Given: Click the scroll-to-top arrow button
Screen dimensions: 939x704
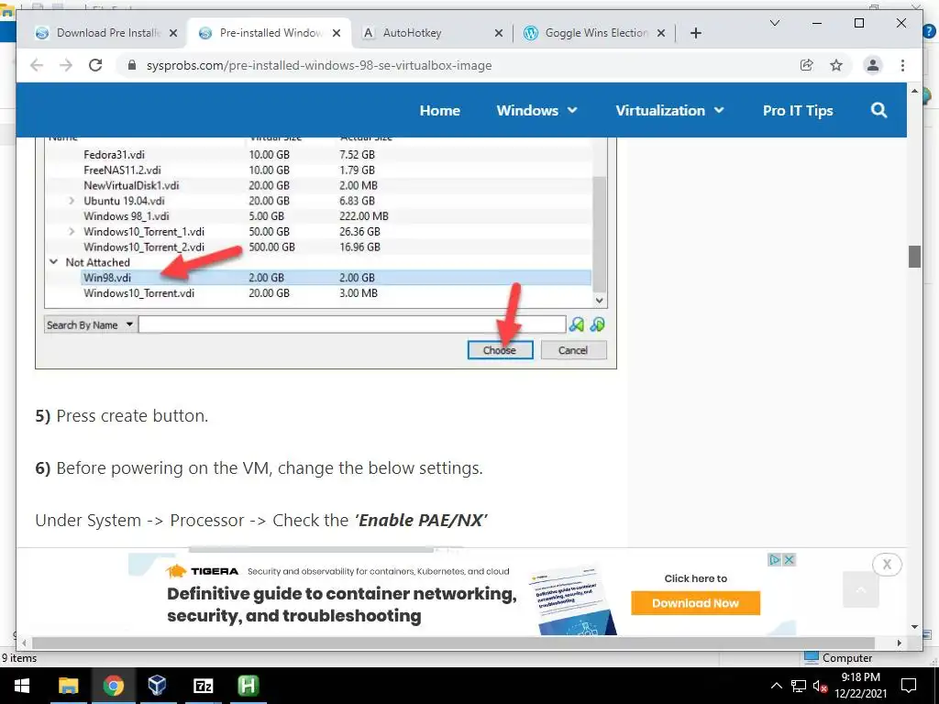Looking at the screenshot, I should 860,589.
